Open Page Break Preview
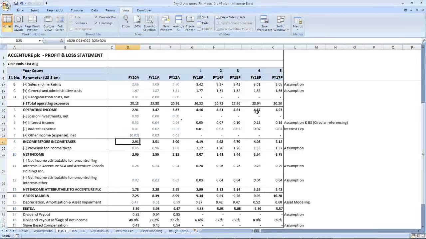The image size is (426, 239). click(x=32, y=23)
